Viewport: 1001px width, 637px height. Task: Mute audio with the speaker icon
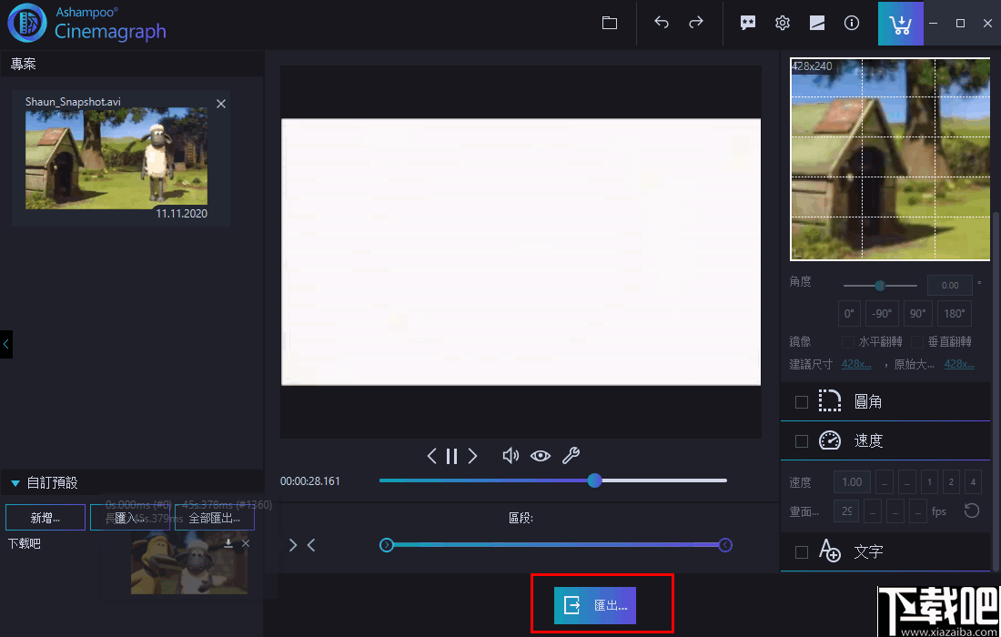coord(511,456)
